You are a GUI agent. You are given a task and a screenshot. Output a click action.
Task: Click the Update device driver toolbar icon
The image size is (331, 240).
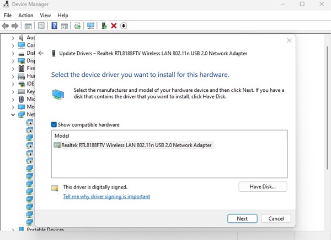coord(104,26)
